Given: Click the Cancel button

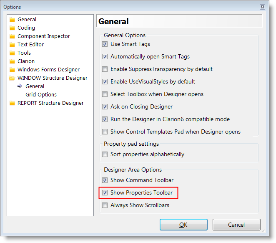Looking at the screenshot, I should [236, 225].
